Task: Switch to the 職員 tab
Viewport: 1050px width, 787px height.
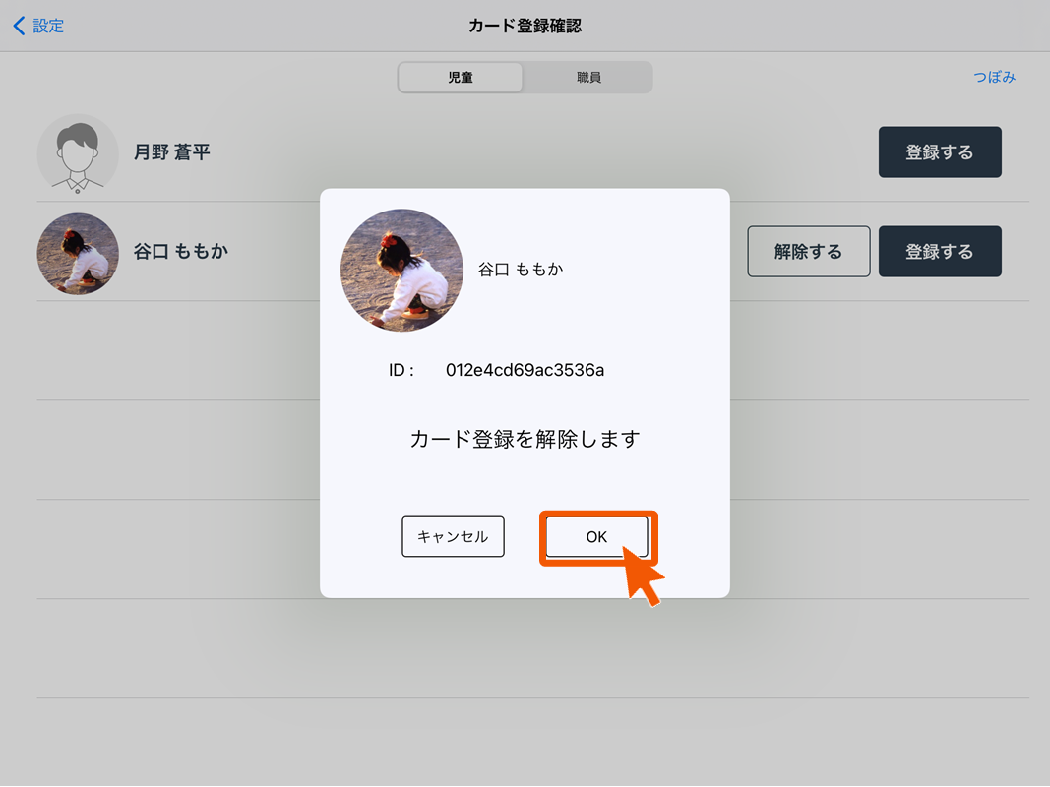Action: (588, 77)
